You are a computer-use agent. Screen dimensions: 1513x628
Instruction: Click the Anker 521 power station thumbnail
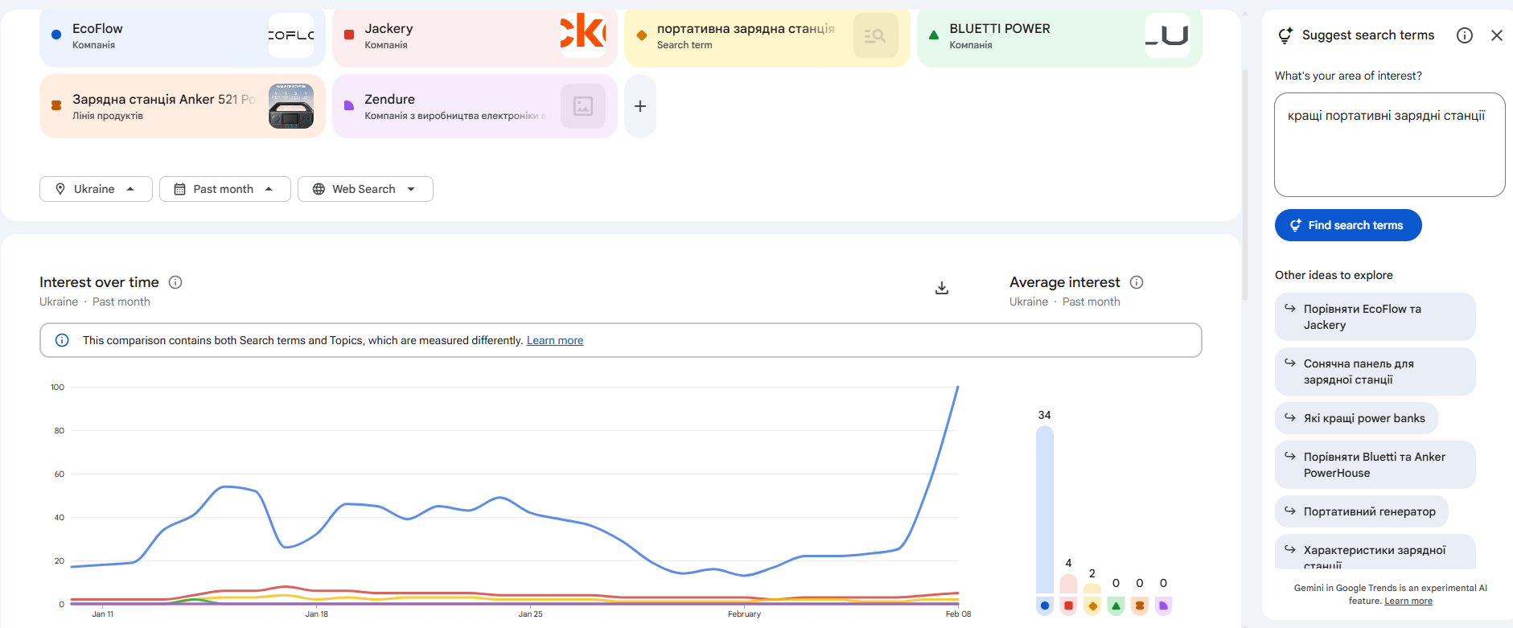291,106
